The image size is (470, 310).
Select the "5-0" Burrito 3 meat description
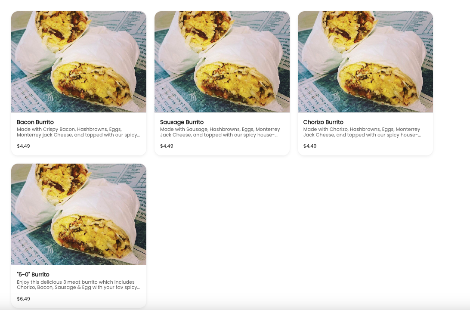click(x=78, y=285)
